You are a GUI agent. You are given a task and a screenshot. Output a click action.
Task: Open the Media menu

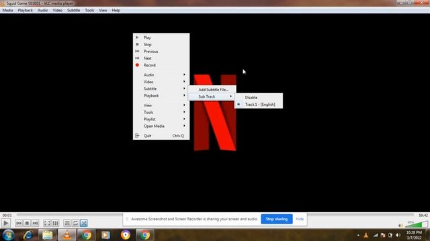7,11
